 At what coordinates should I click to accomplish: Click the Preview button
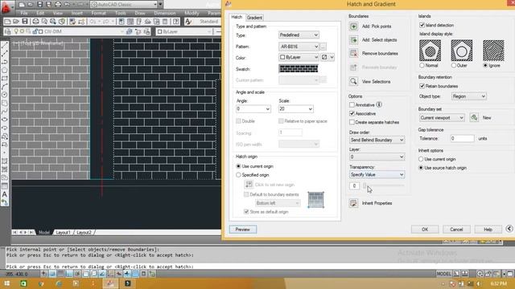(243, 230)
